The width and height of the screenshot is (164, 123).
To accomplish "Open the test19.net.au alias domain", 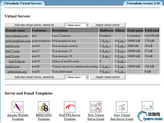I will [x=17, y=61].
